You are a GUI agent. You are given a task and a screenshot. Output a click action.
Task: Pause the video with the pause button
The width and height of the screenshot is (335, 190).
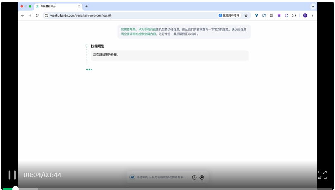coord(12,175)
